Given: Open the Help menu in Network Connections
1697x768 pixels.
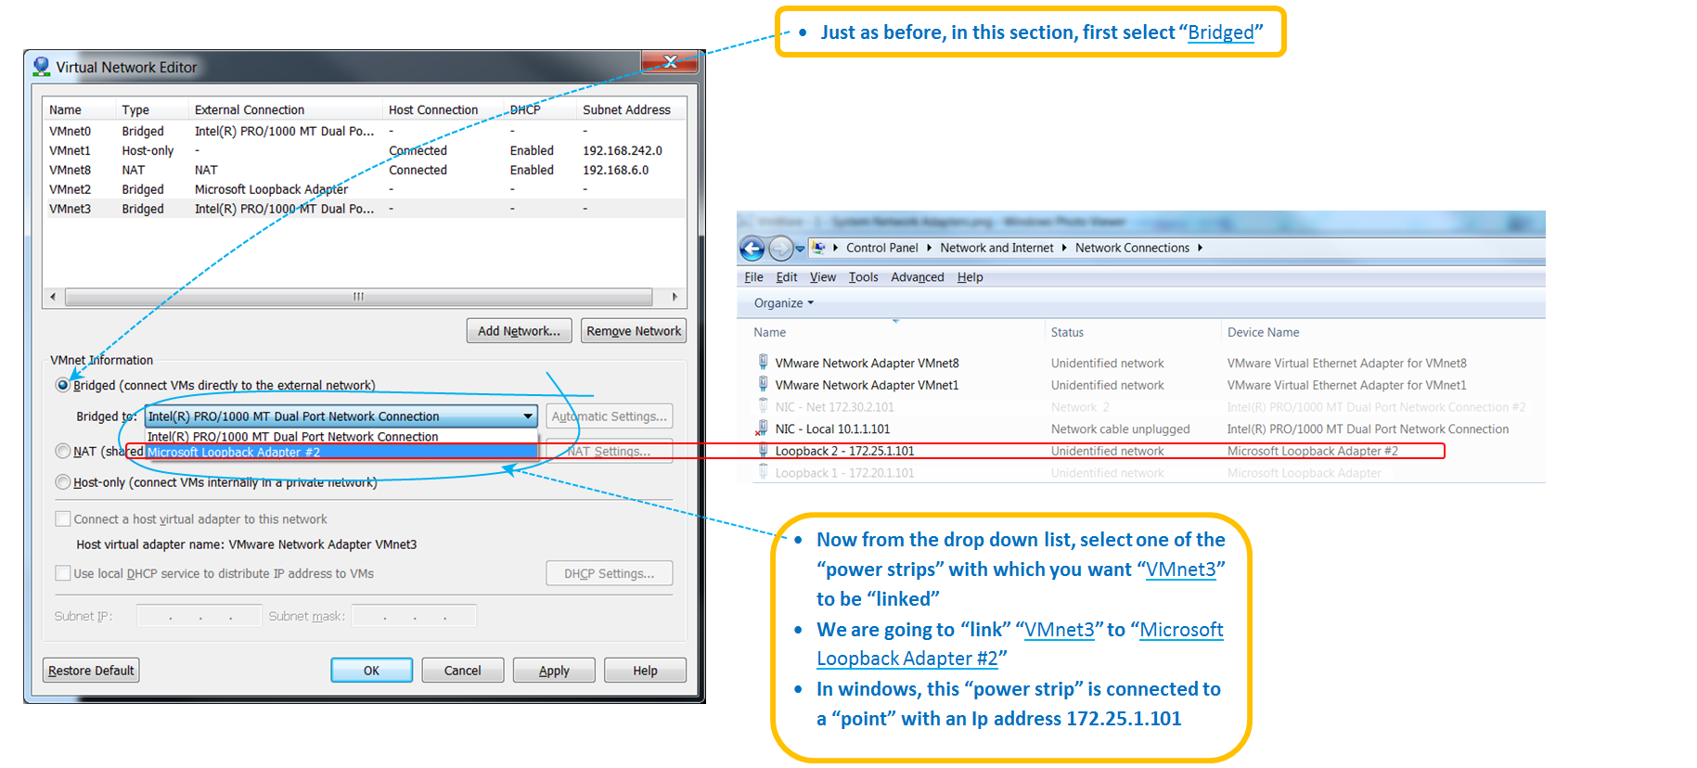Looking at the screenshot, I should click(970, 277).
